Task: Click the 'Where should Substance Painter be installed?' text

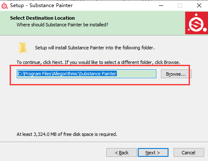Action: (x=62, y=25)
